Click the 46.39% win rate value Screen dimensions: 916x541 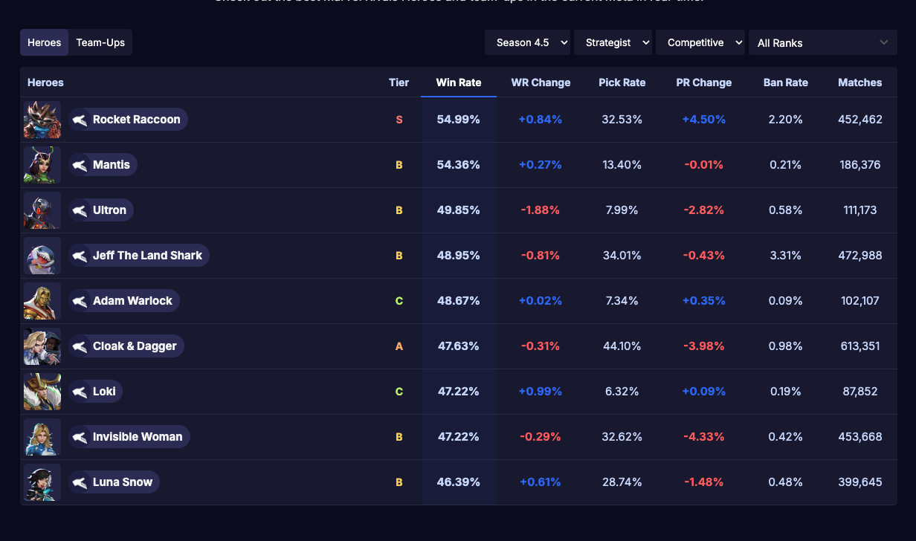coord(459,482)
